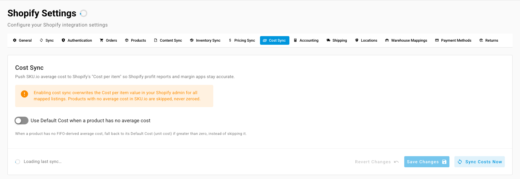Click the dollar sign icon beside Pricing Sync
Viewport: 520px width, 179px height.
click(230, 40)
